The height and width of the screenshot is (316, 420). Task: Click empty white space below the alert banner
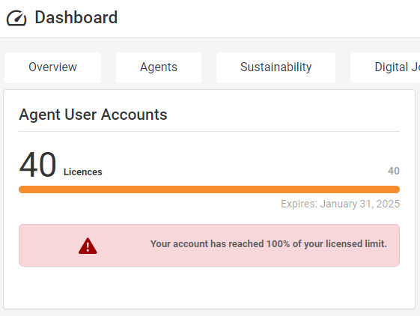[209, 287]
